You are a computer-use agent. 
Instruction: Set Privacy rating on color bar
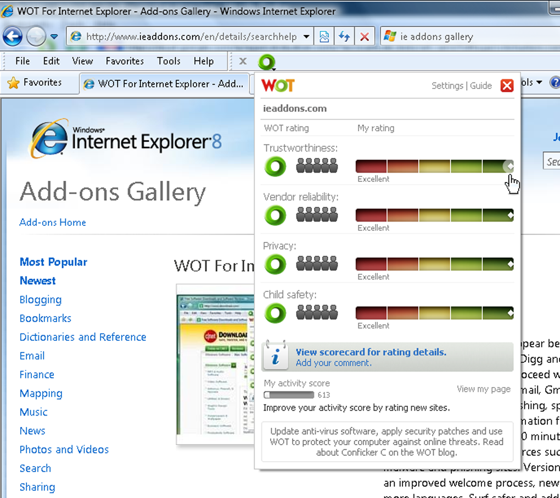tap(435, 264)
